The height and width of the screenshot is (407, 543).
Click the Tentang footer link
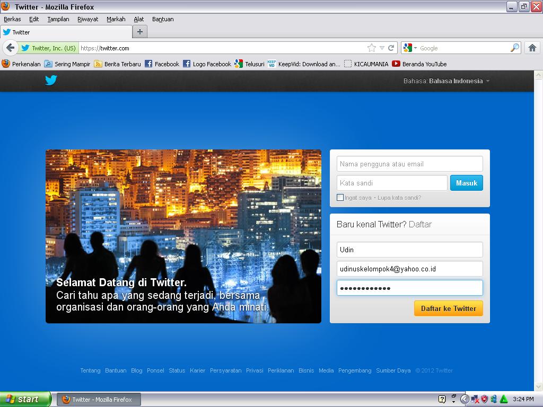[90, 370]
